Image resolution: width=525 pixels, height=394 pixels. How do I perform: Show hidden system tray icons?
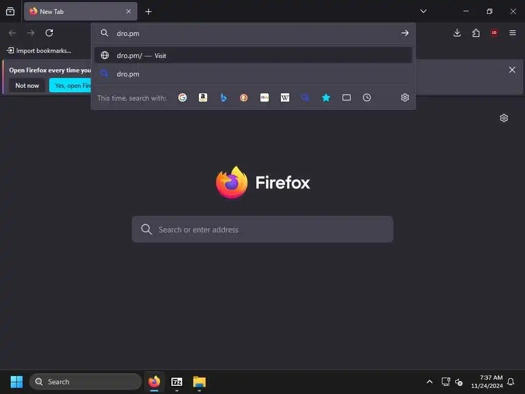click(x=430, y=382)
